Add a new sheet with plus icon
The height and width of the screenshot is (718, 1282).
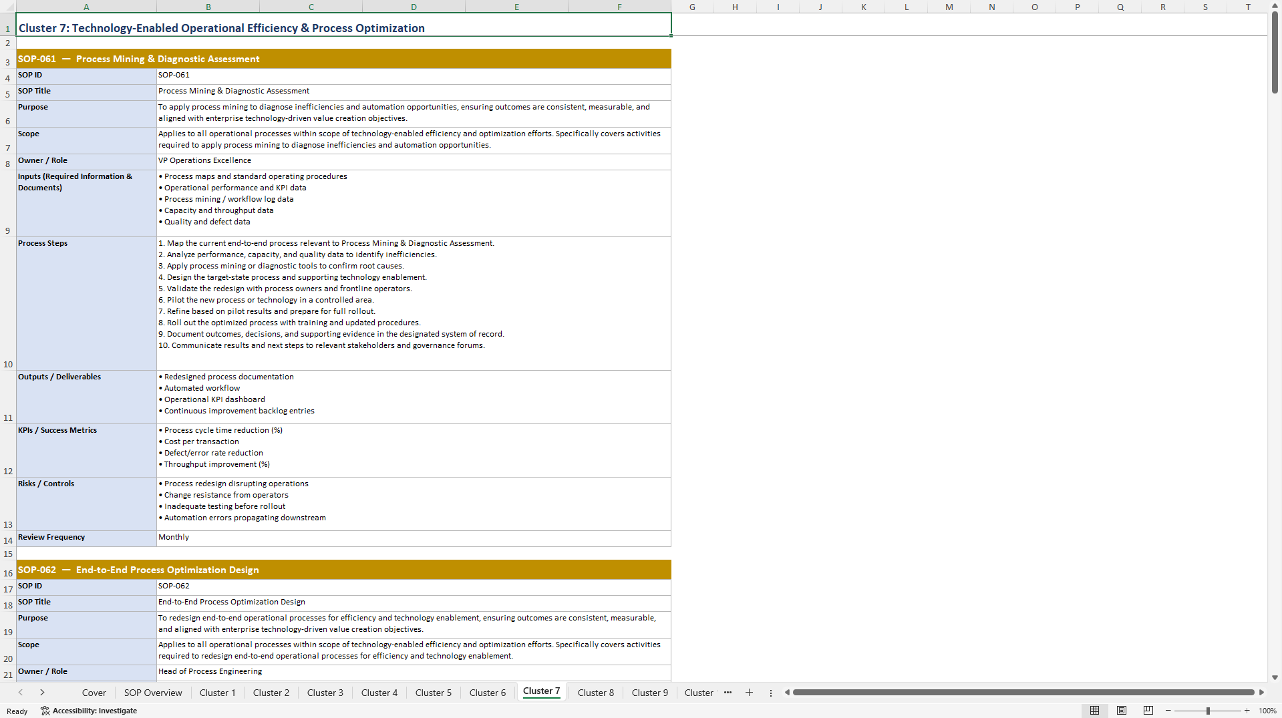pyautogui.click(x=749, y=693)
